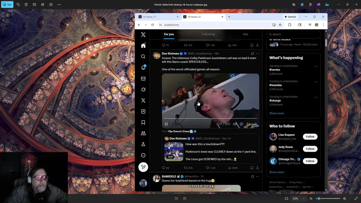Switch to the first Home / X browser tab
This screenshot has width=361, height=203.
(159, 17)
